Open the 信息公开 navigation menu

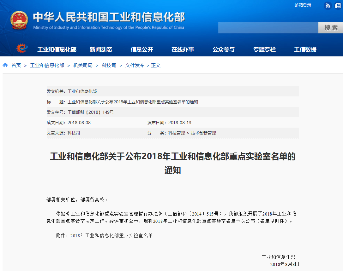click(x=142, y=49)
